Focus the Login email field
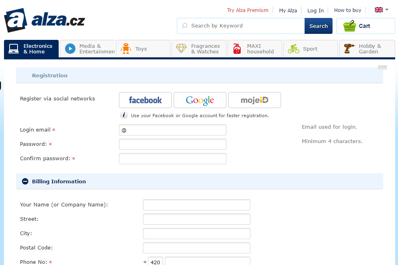This screenshot has width=398, height=265. (172, 130)
